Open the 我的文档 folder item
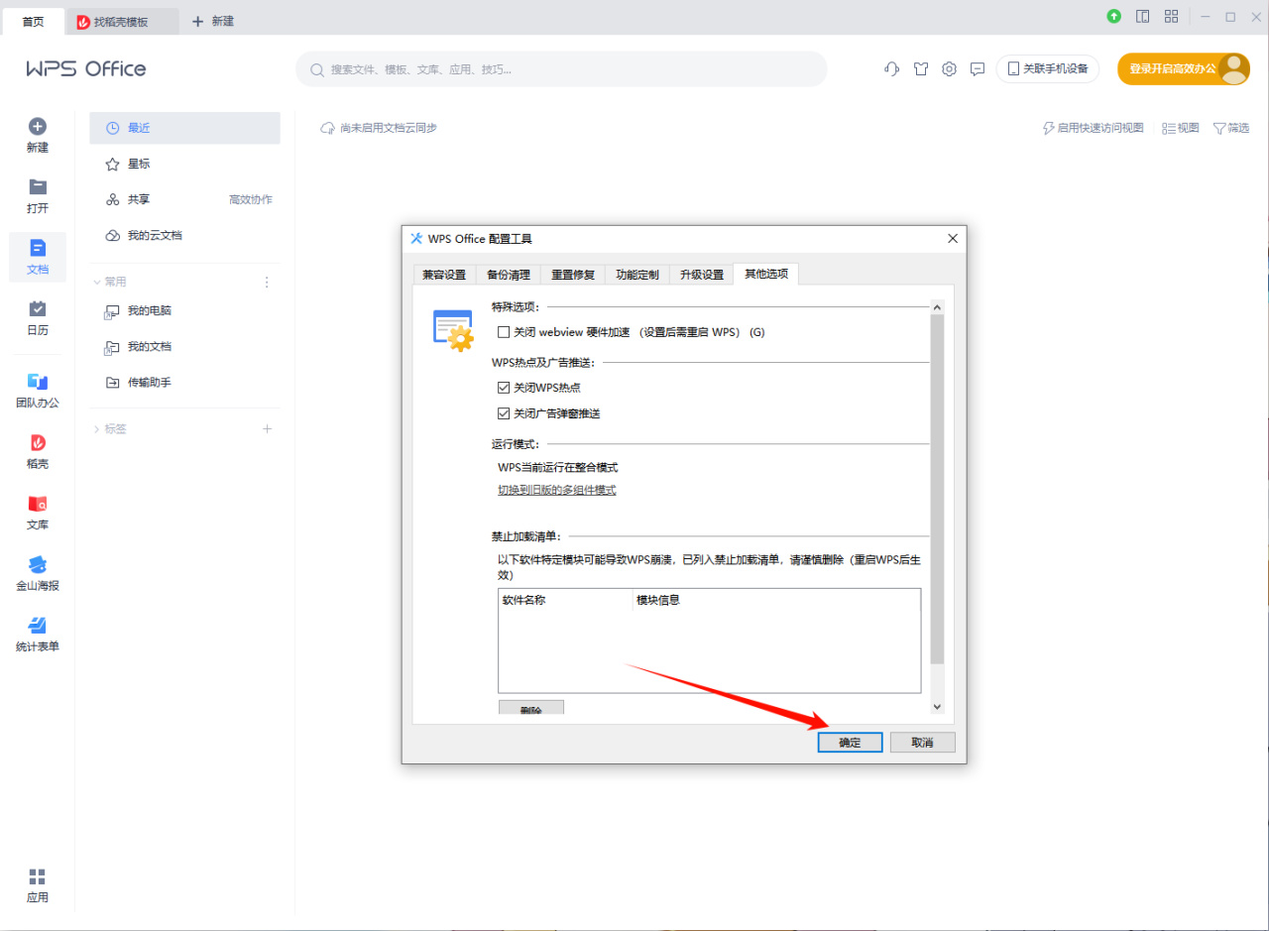 [184, 347]
